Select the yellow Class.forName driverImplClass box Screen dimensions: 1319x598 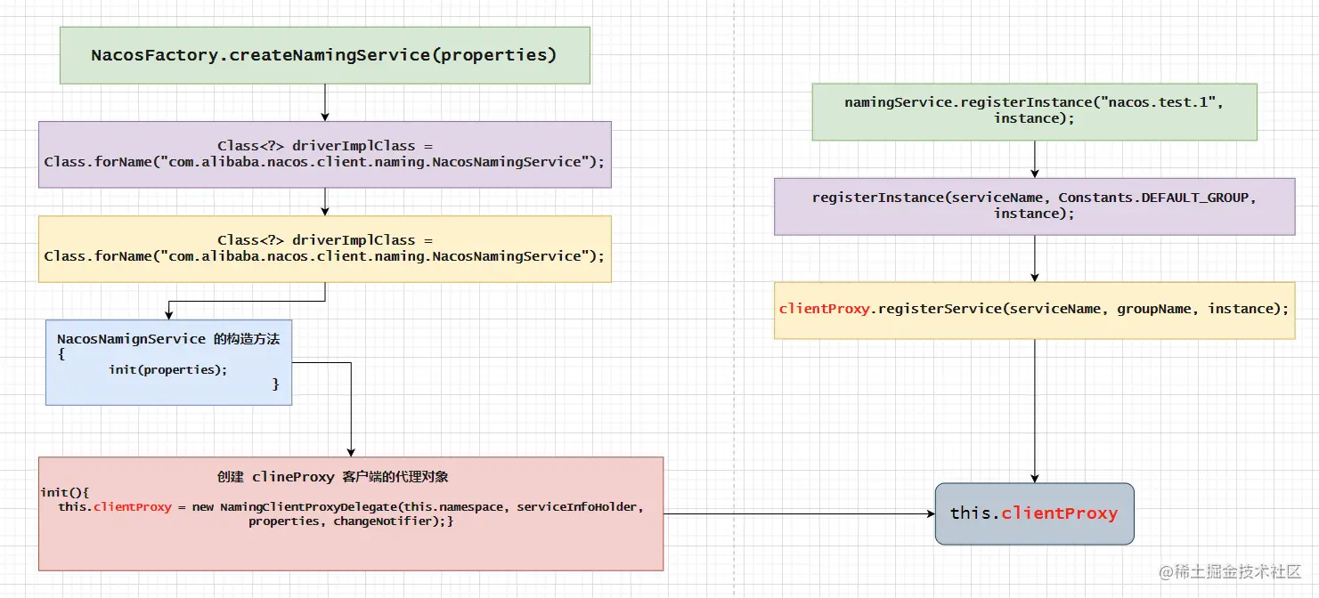coord(324,249)
